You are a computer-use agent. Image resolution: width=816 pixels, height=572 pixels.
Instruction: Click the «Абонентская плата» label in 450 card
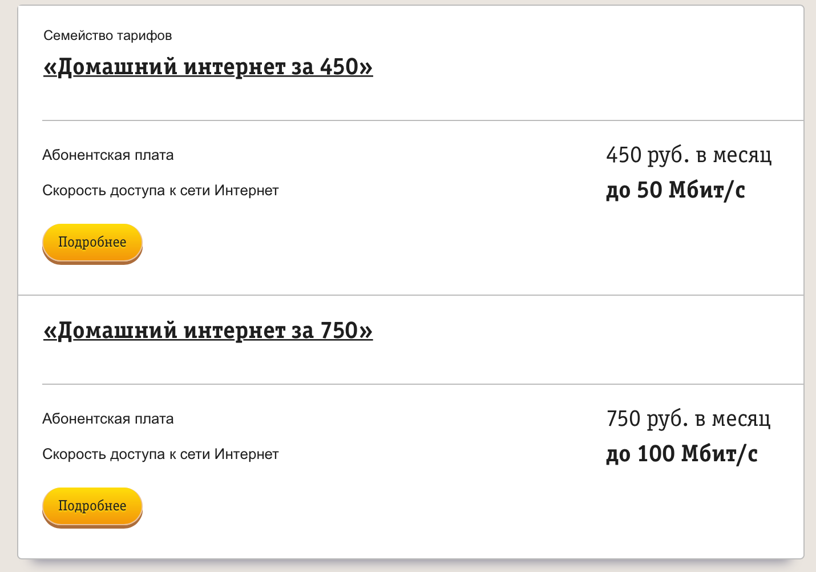tap(108, 155)
